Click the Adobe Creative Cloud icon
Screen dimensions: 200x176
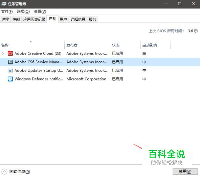[x=10, y=53]
